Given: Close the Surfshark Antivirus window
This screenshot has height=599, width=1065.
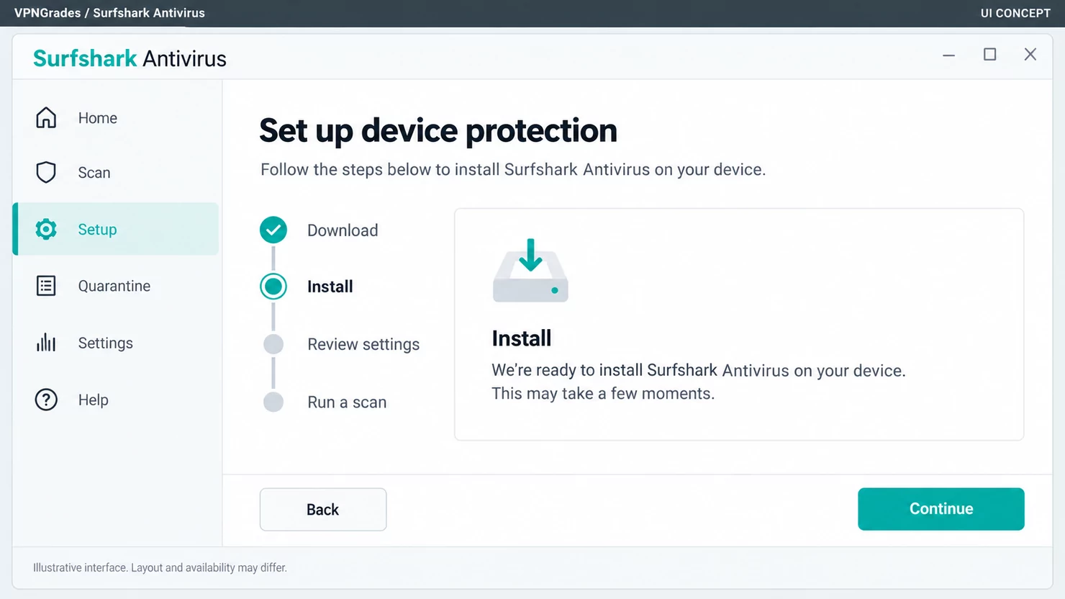Looking at the screenshot, I should [1030, 55].
